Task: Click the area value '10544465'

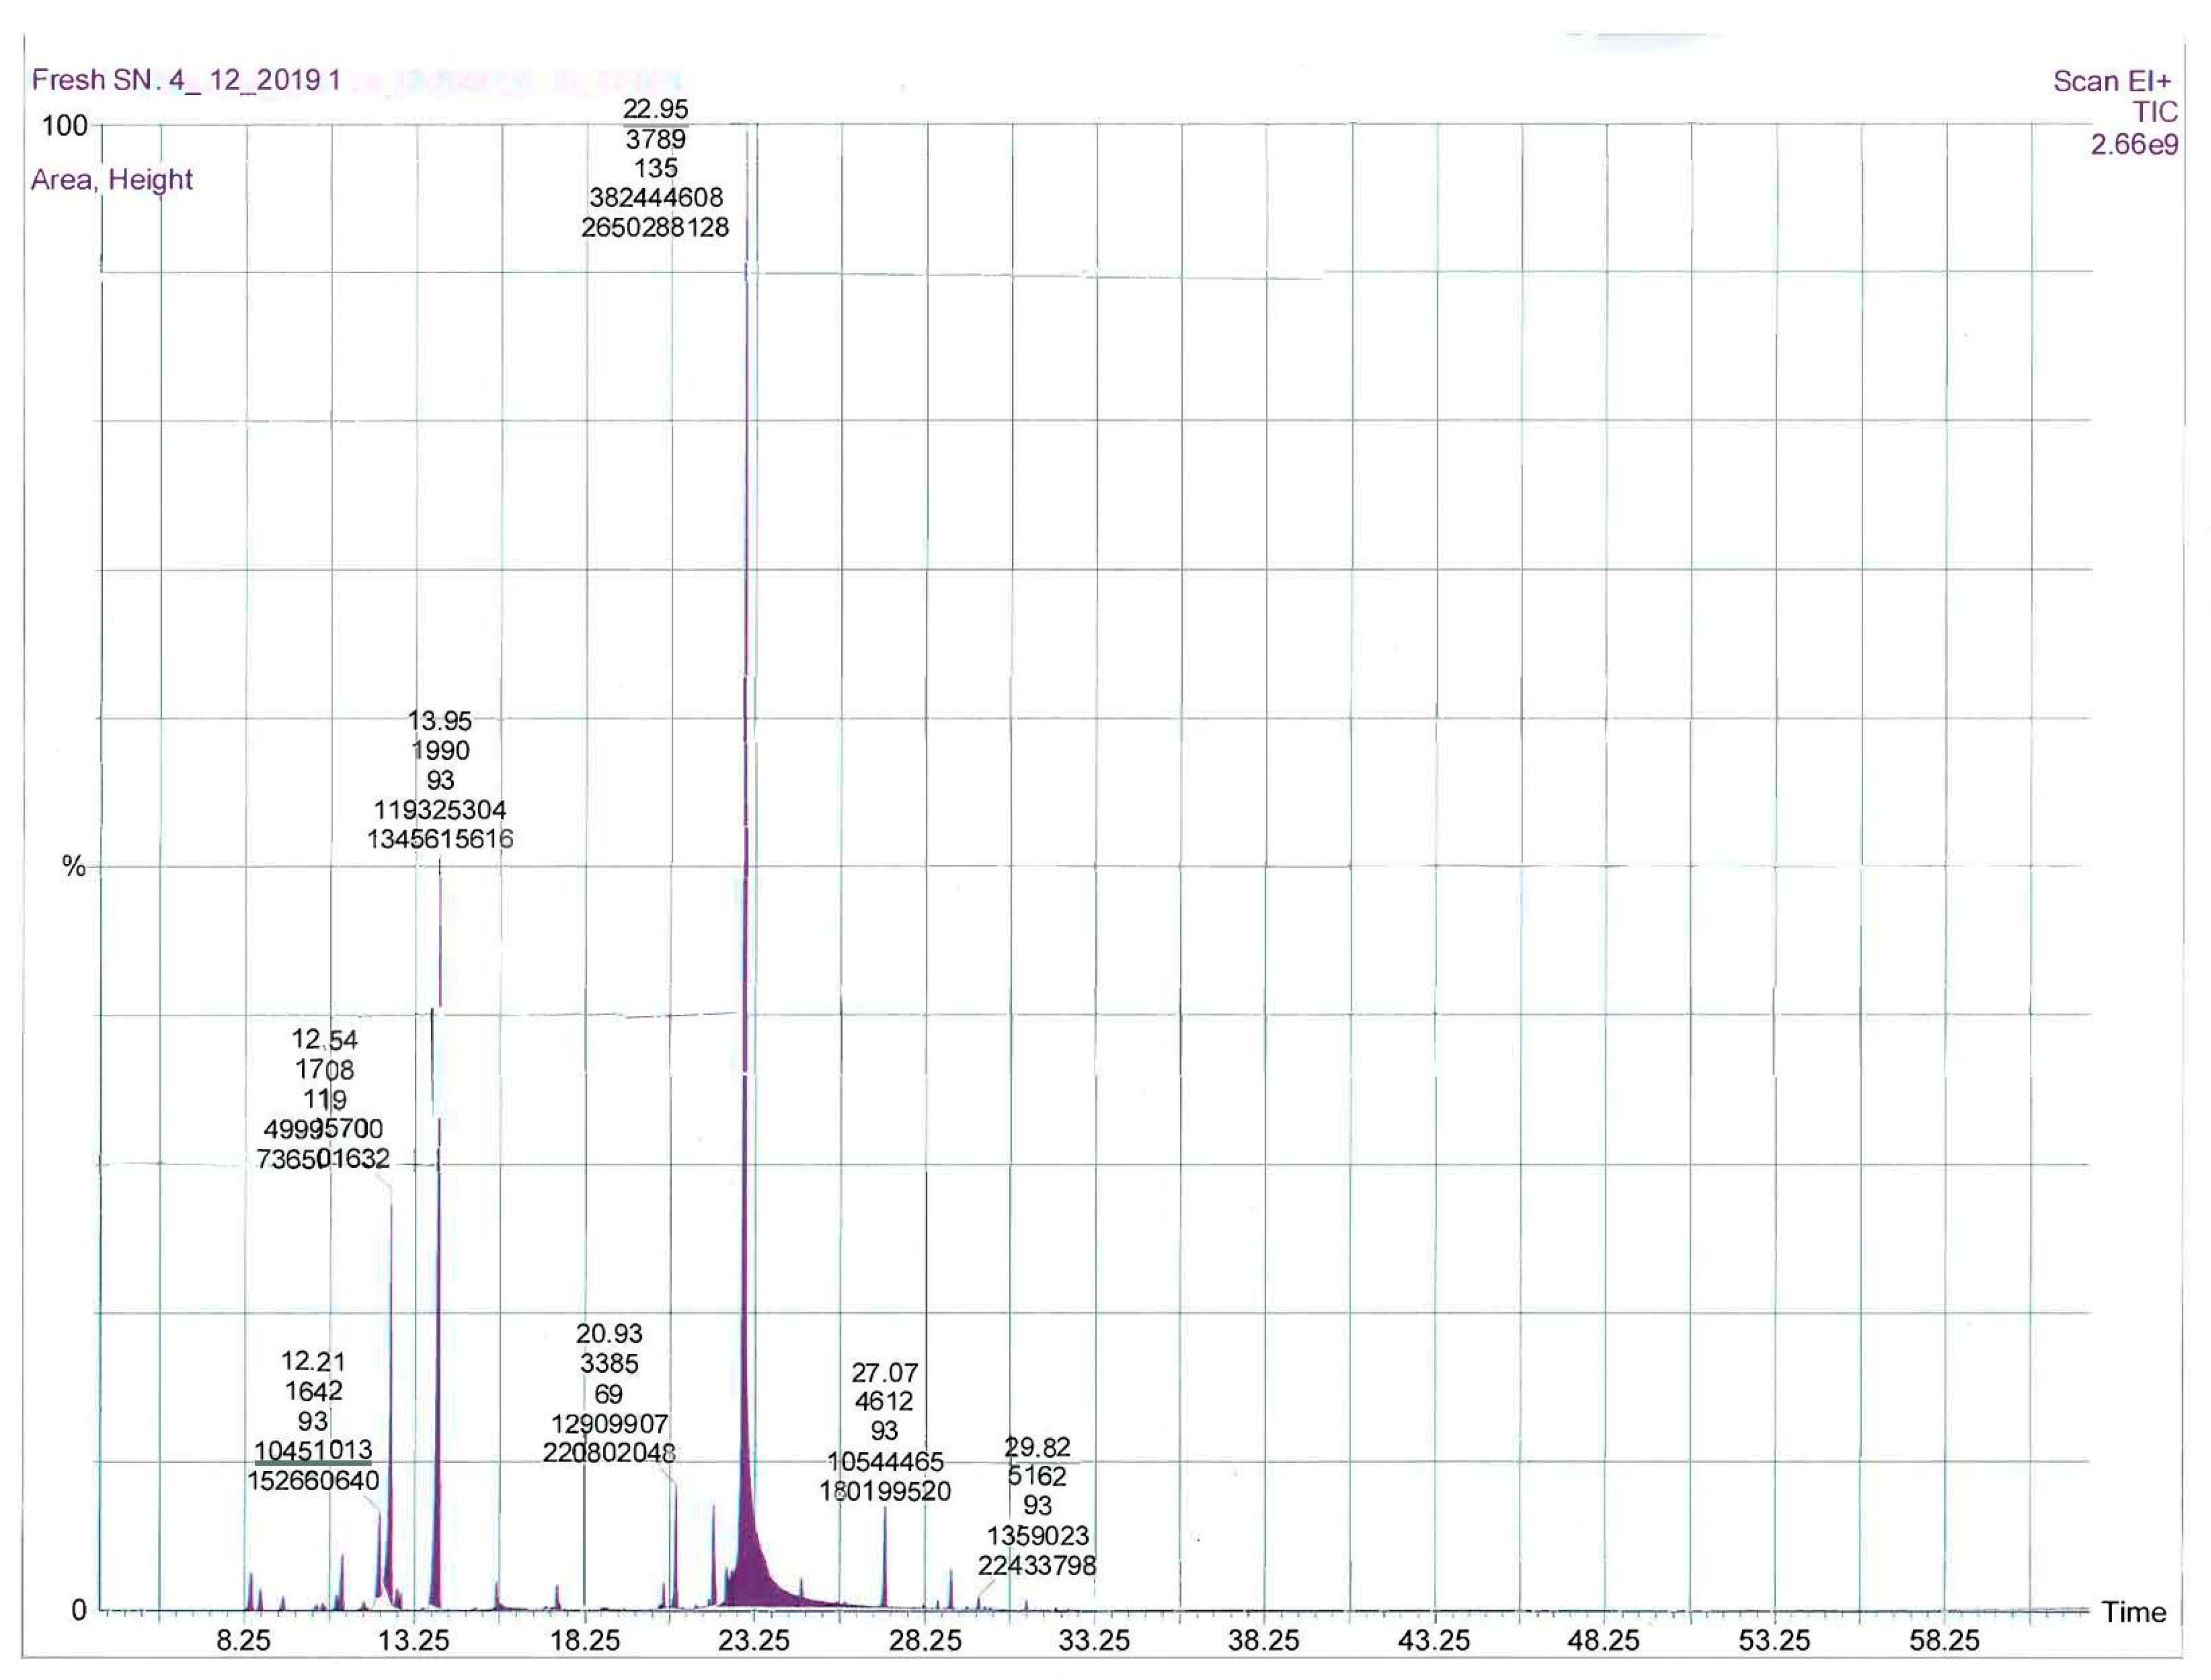Action: (x=885, y=1462)
